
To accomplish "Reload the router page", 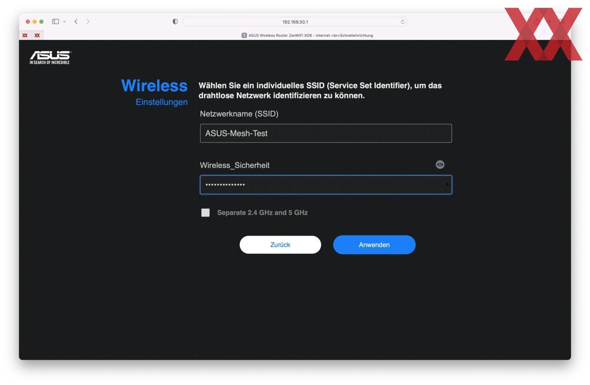I will [x=403, y=22].
